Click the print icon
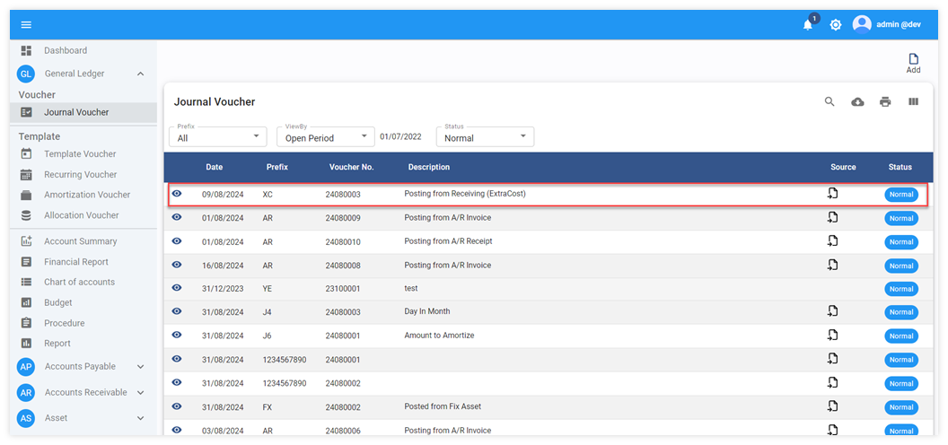Viewport: 948px width, 445px height. coord(885,102)
